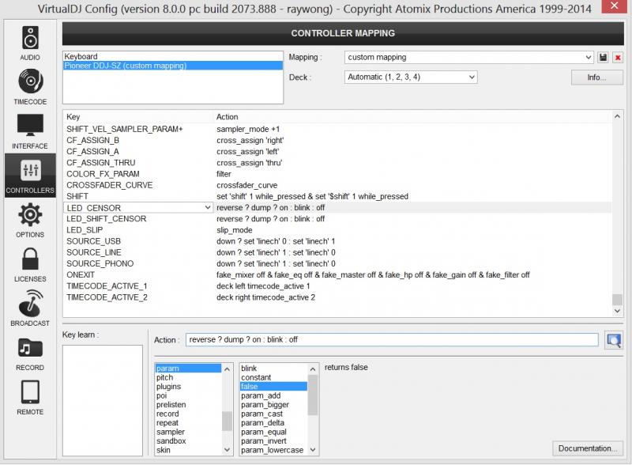The height and width of the screenshot is (465, 632).
Task: Click the Info... button
Action: tap(596, 77)
